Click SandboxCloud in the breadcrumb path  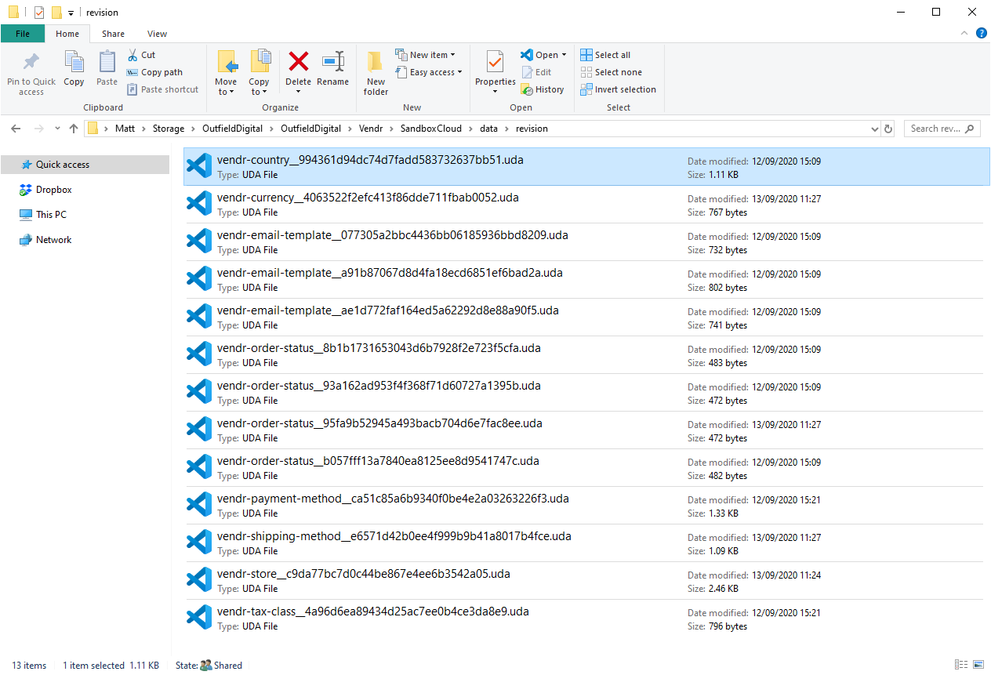pos(437,129)
